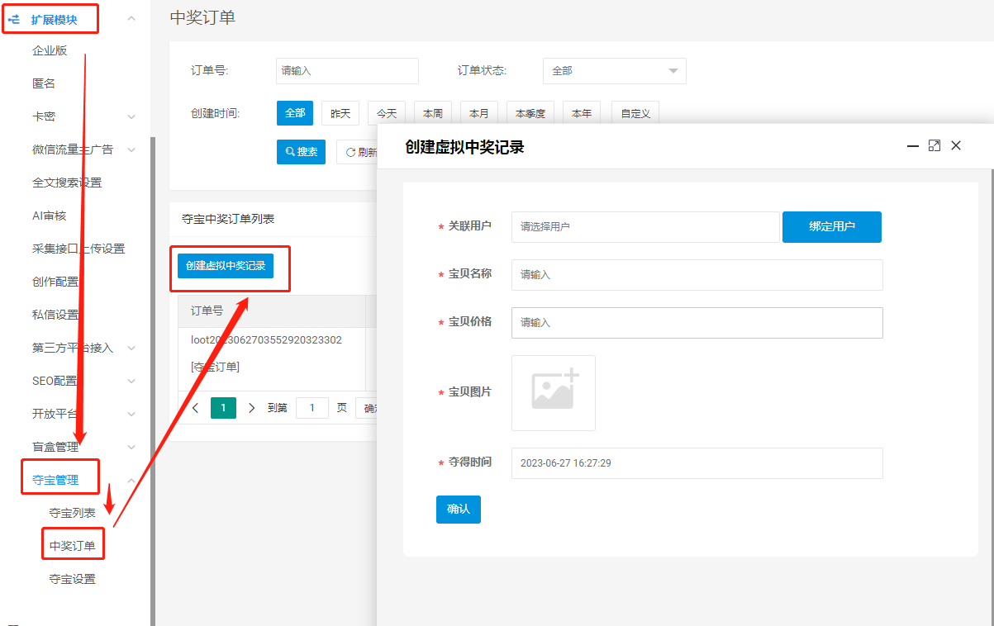Click the page number jump input
Image resolution: width=994 pixels, height=626 pixels.
point(312,408)
